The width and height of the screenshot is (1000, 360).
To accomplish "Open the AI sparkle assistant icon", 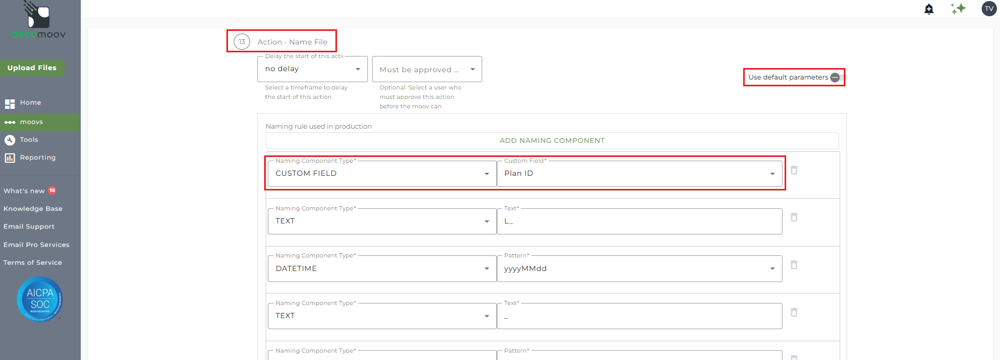I will coord(958,9).
